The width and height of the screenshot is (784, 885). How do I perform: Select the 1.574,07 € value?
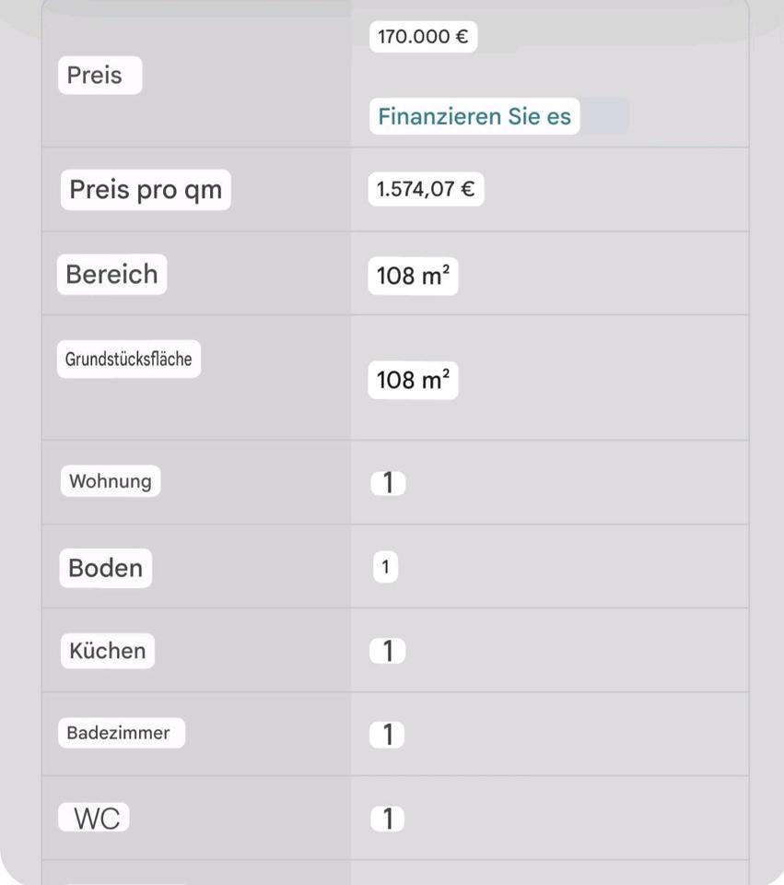(x=426, y=190)
